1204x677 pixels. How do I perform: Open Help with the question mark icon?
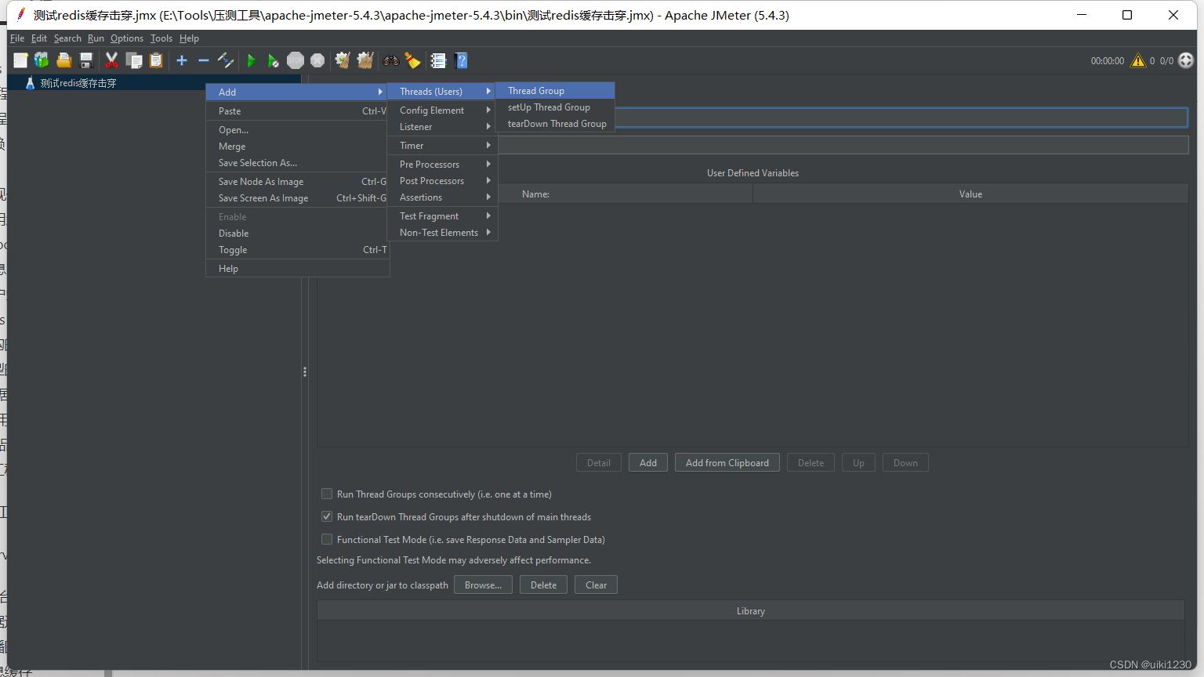pos(461,60)
